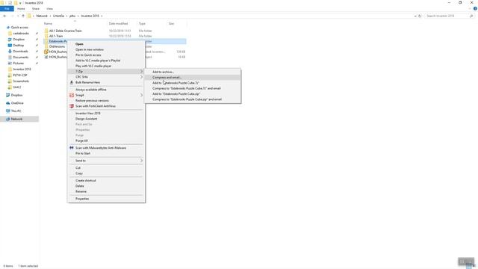
Task: Open the address bar history dropdown
Action: [x=415, y=16]
